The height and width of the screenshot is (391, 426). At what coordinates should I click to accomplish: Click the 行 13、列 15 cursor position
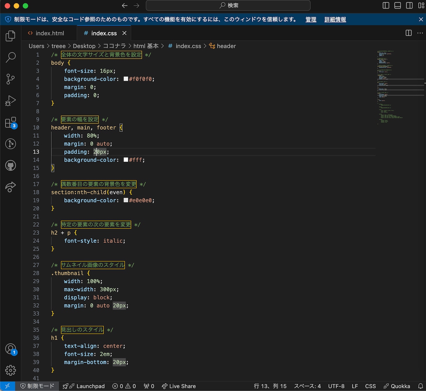[270, 386]
